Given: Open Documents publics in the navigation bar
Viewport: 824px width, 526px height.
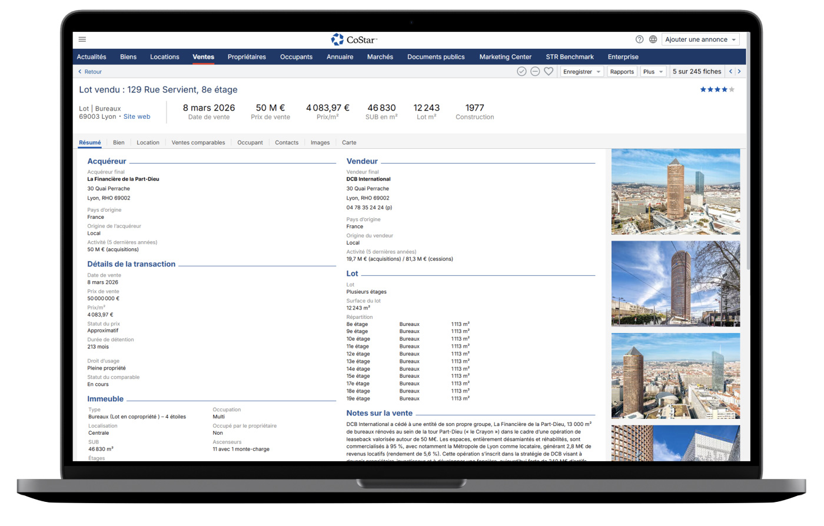Looking at the screenshot, I should coord(436,57).
